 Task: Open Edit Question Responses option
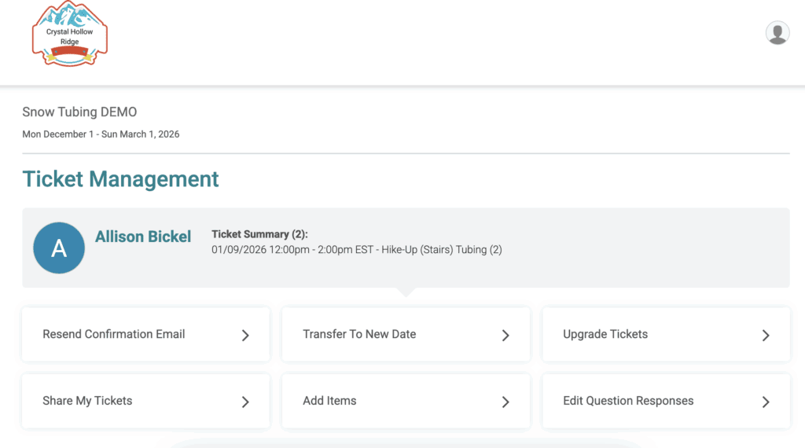click(x=666, y=402)
